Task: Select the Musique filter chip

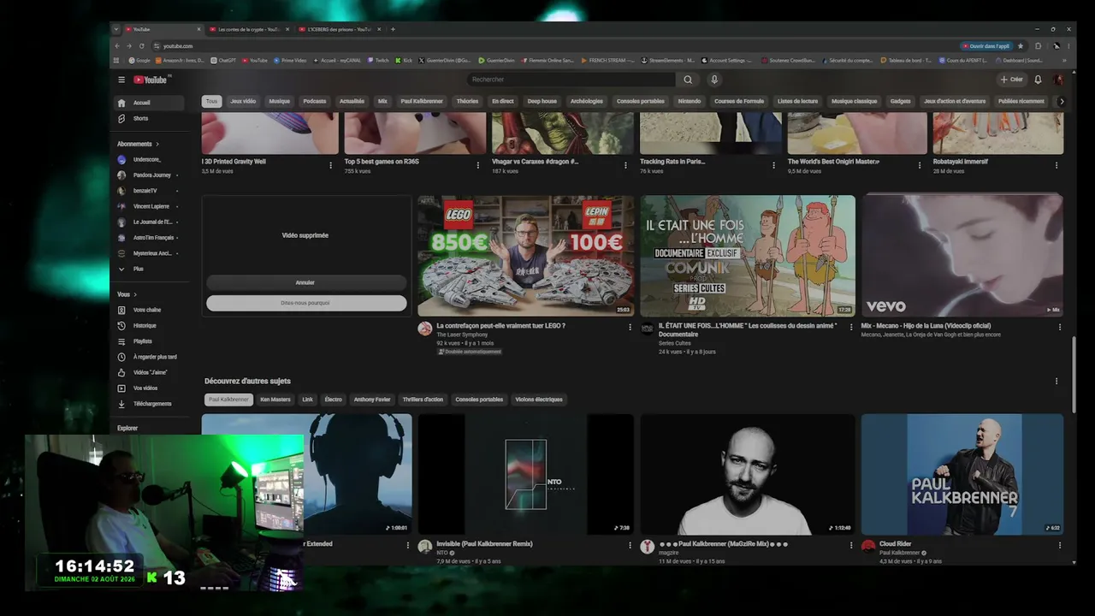Action: (280, 101)
